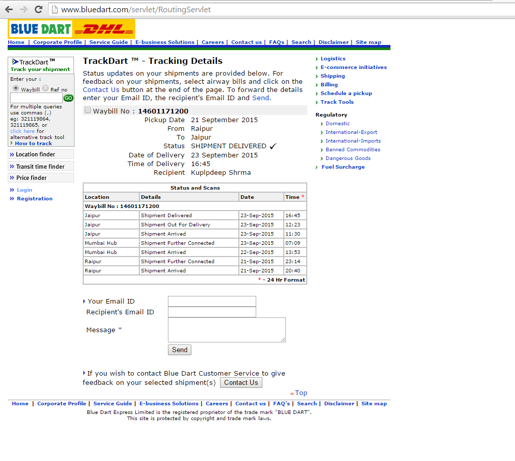Open Track Tools link
The image size is (515, 461).
click(337, 102)
